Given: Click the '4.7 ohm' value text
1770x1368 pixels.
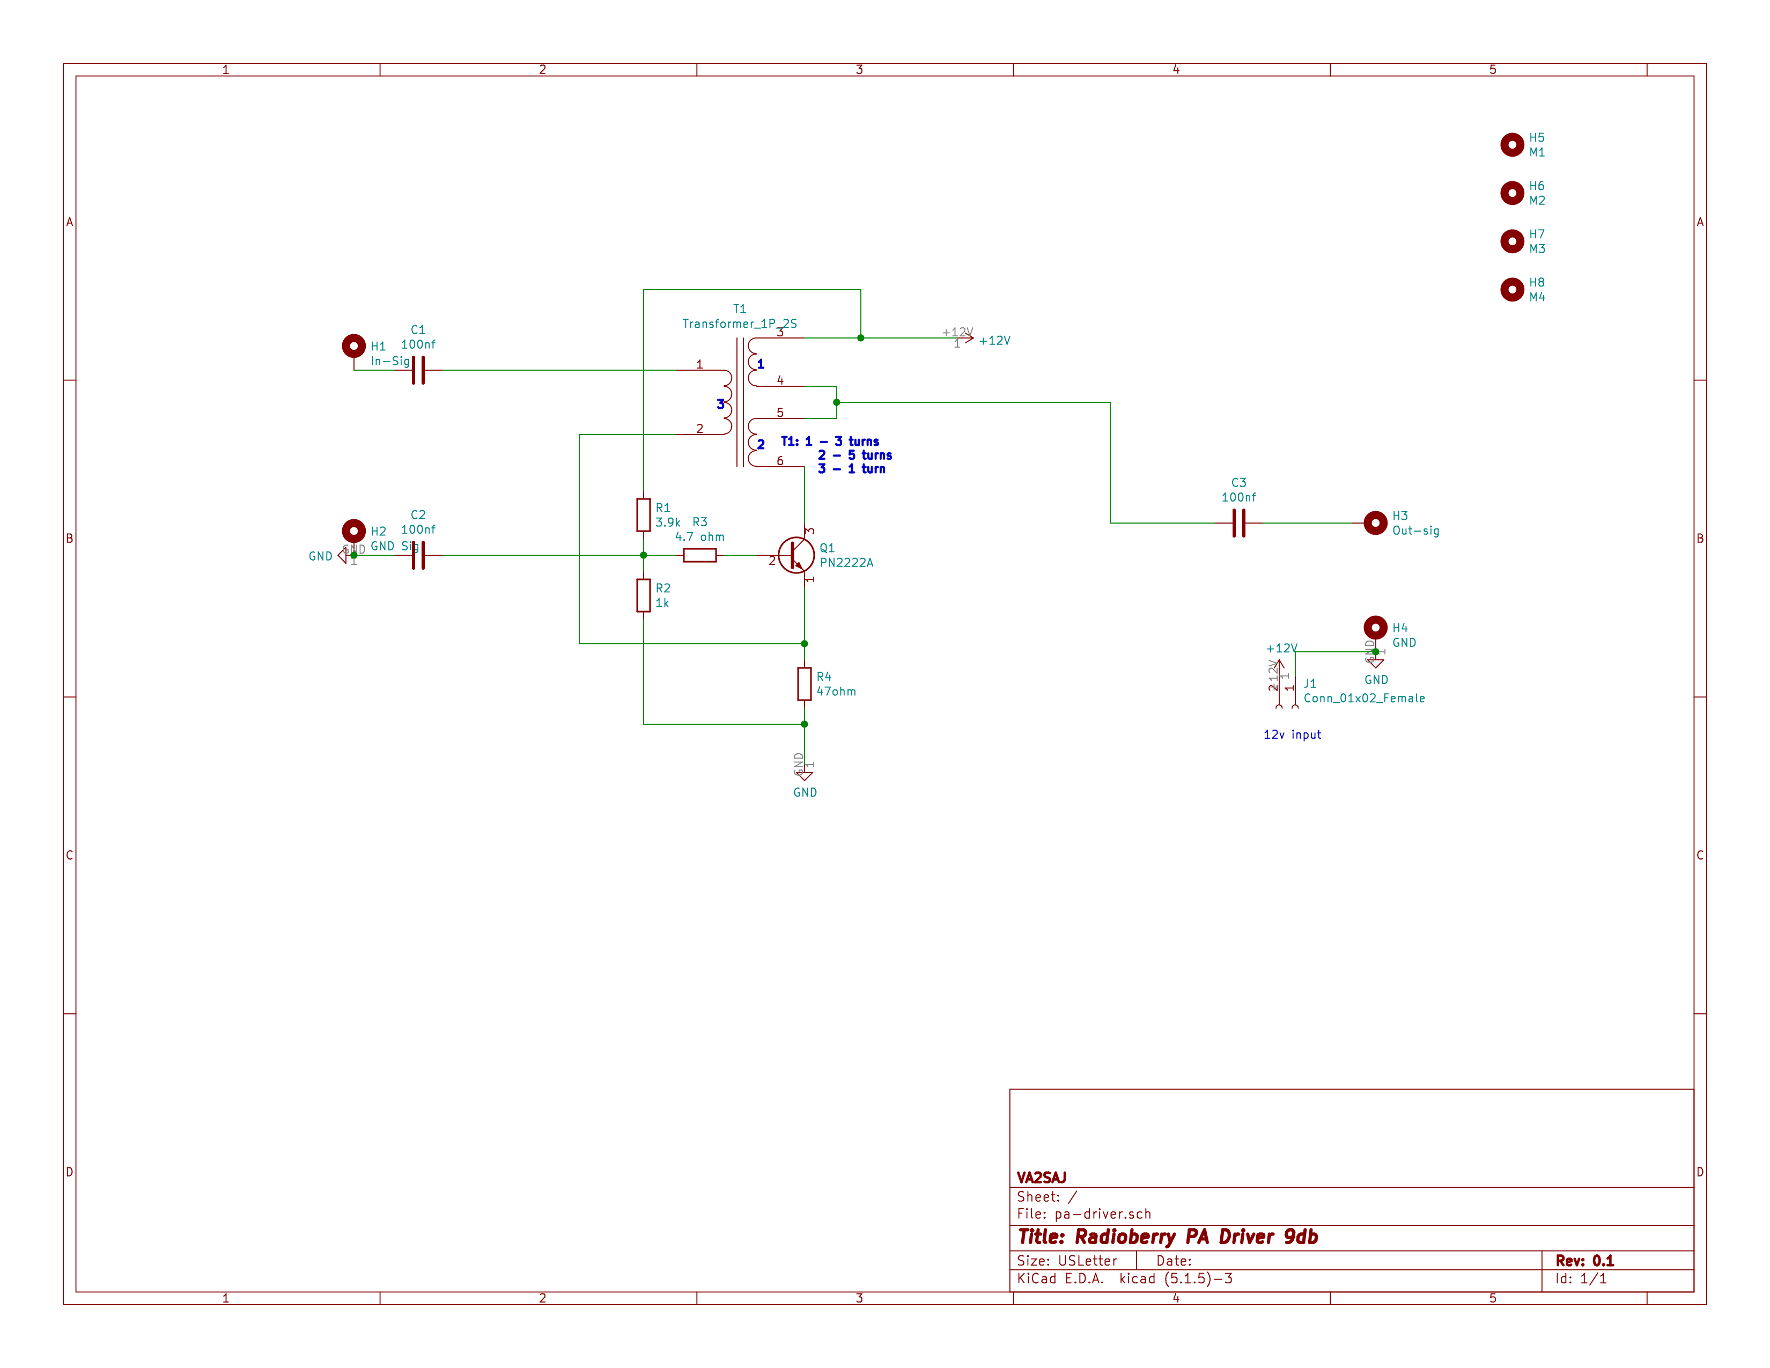Looking at the screenshot, I should tap(699, 536).
